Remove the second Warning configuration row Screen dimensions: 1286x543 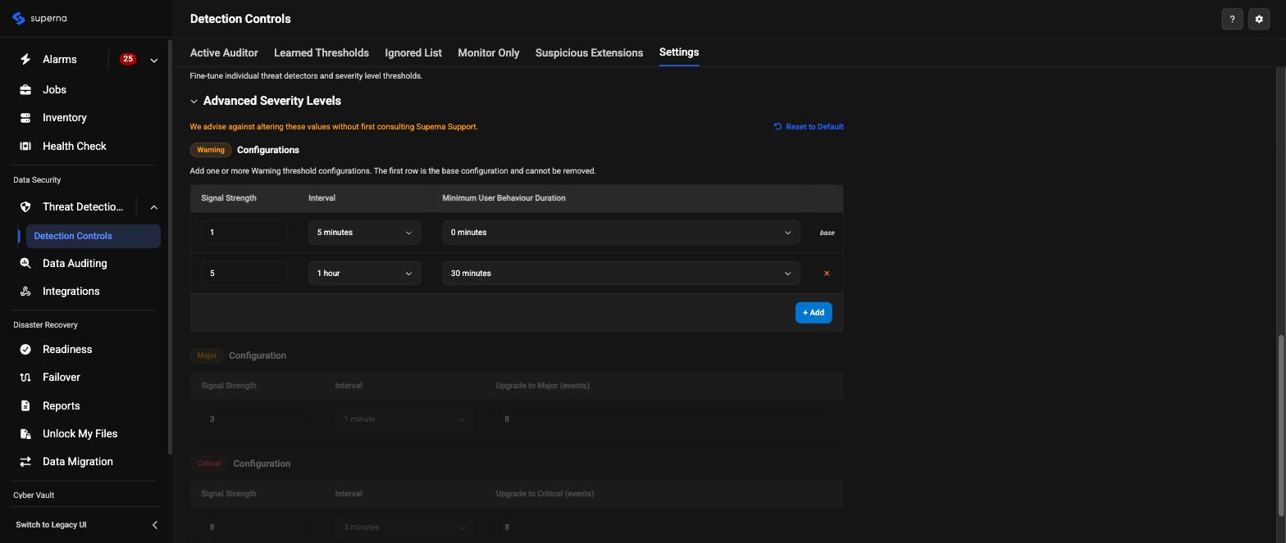[x=827, y=274]
